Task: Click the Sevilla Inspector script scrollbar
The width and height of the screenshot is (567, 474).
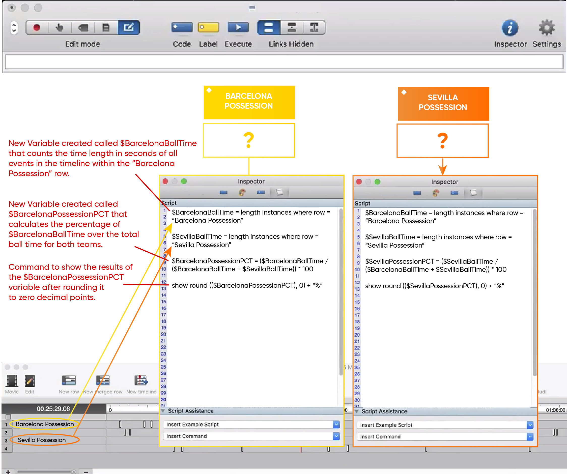Action: pyautogui.click(x=535, y=292)
